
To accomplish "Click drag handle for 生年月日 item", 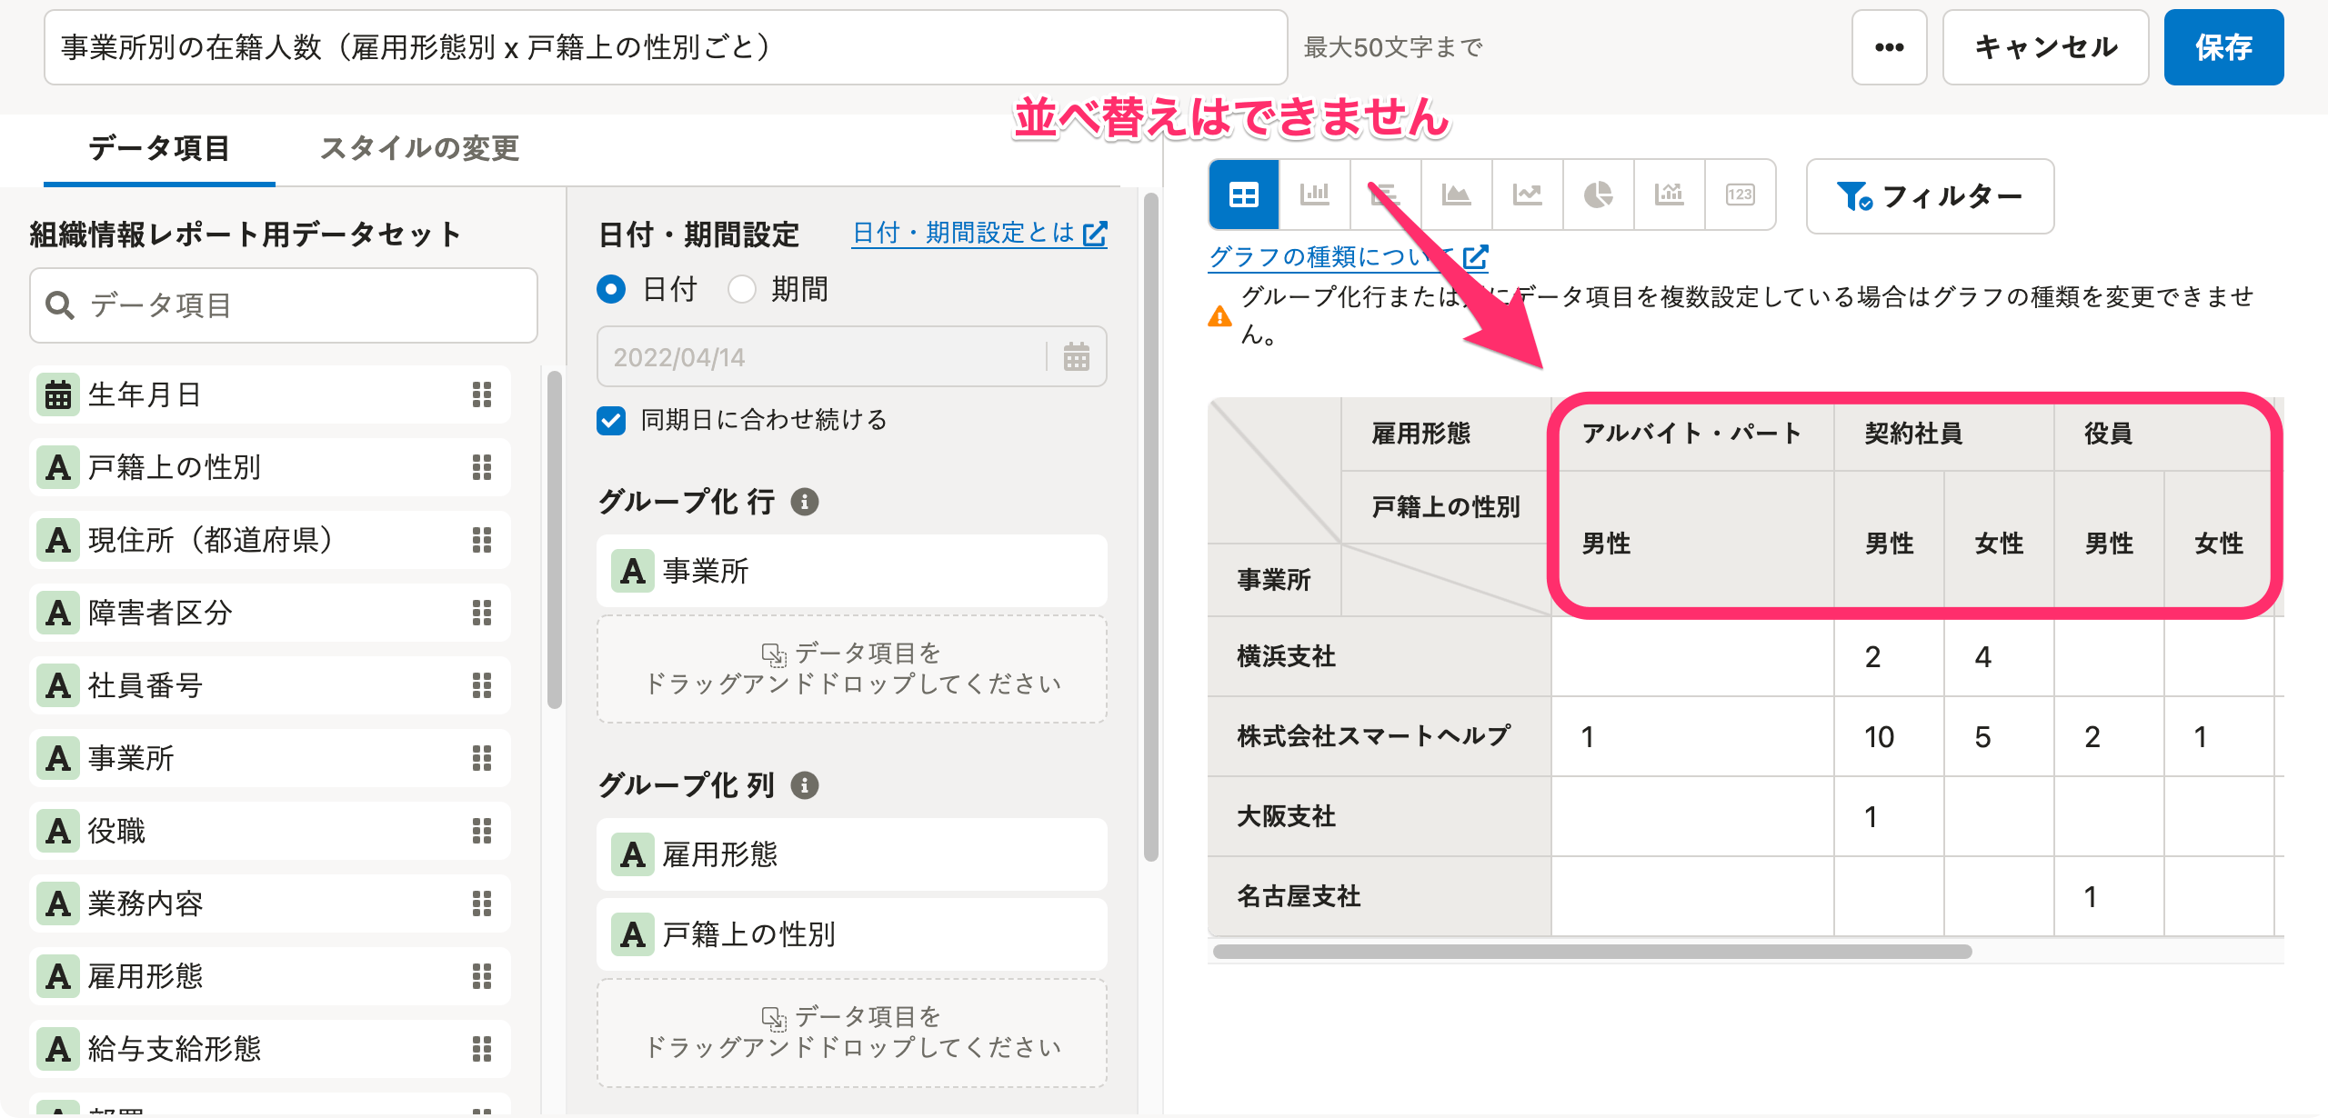I will coord(482,394).
